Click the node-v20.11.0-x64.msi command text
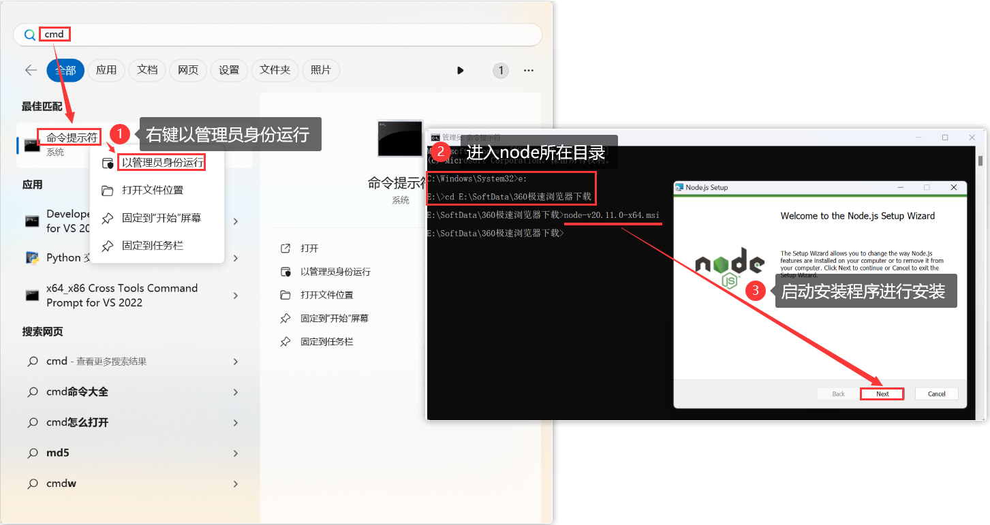 (612, 215)
